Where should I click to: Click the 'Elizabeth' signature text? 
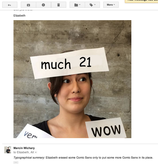[x=19, y=16]
